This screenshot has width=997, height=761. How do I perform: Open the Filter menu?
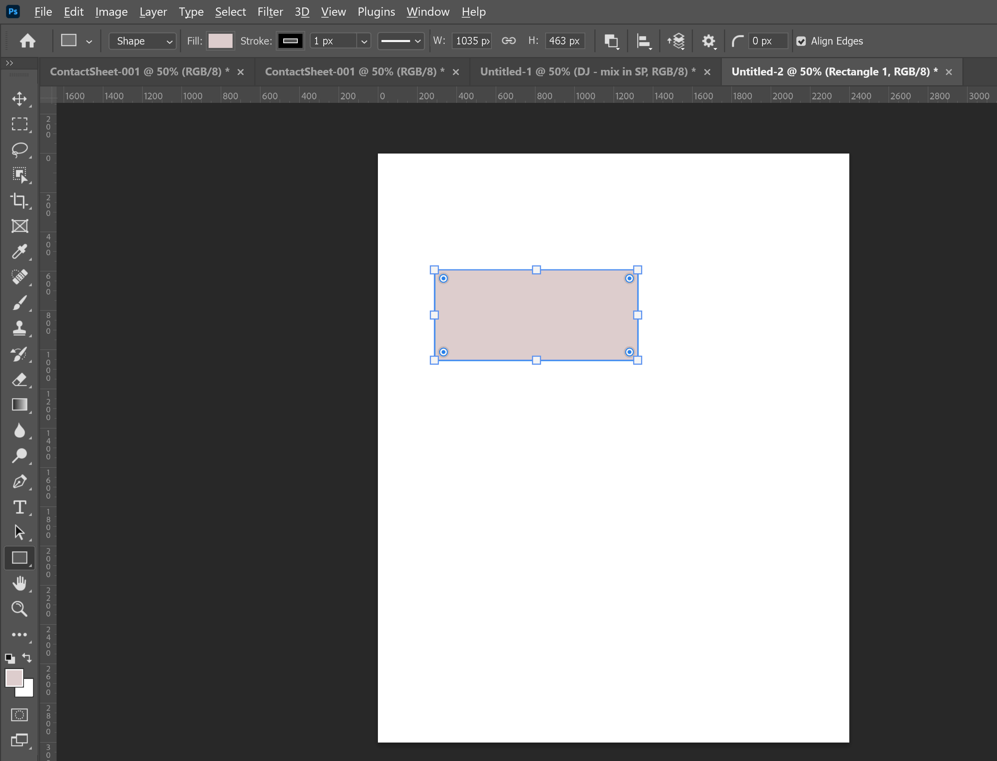tap(270, 12)
